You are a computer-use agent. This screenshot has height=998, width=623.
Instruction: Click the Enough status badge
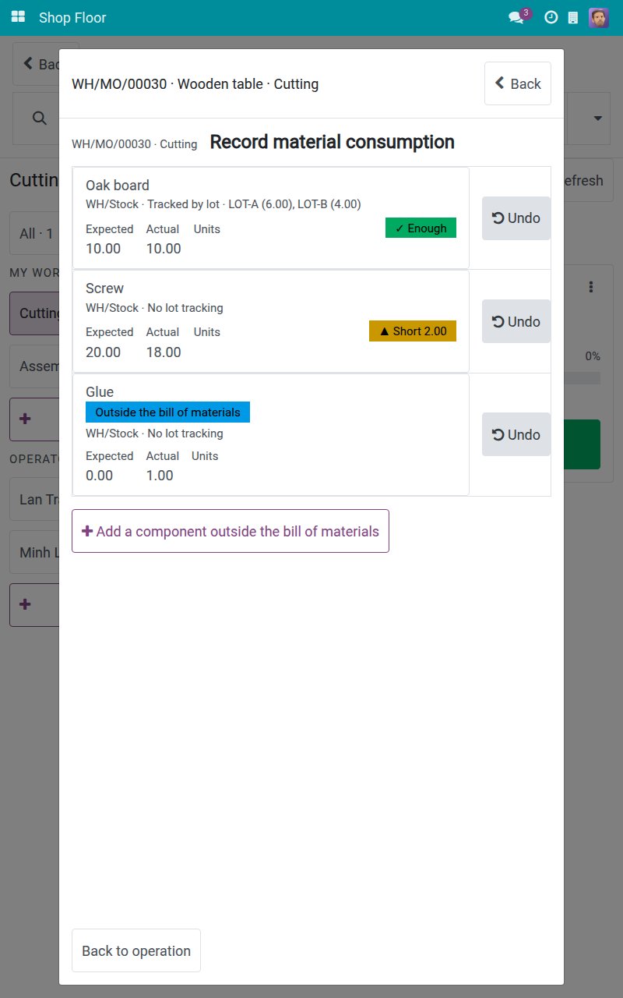tap(421, 228)
